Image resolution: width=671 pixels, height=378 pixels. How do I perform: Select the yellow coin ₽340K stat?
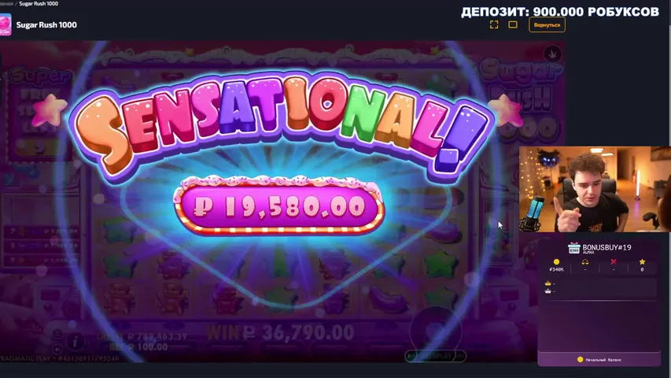click(556, 265)
